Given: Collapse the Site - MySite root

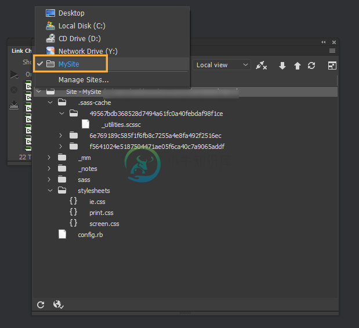Looking at the screenshot, I should coord(39,92).
